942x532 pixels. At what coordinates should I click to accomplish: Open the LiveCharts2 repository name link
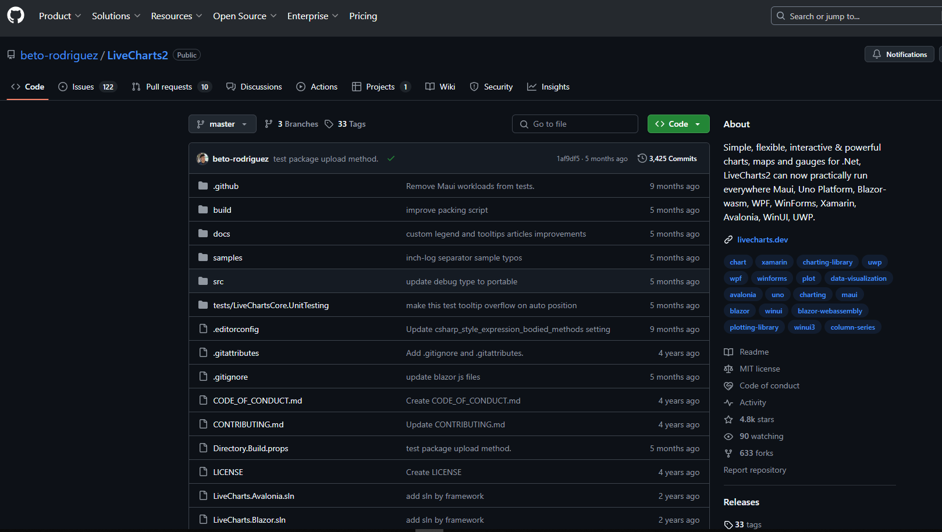pyautogui.click(x=137, y=55)
